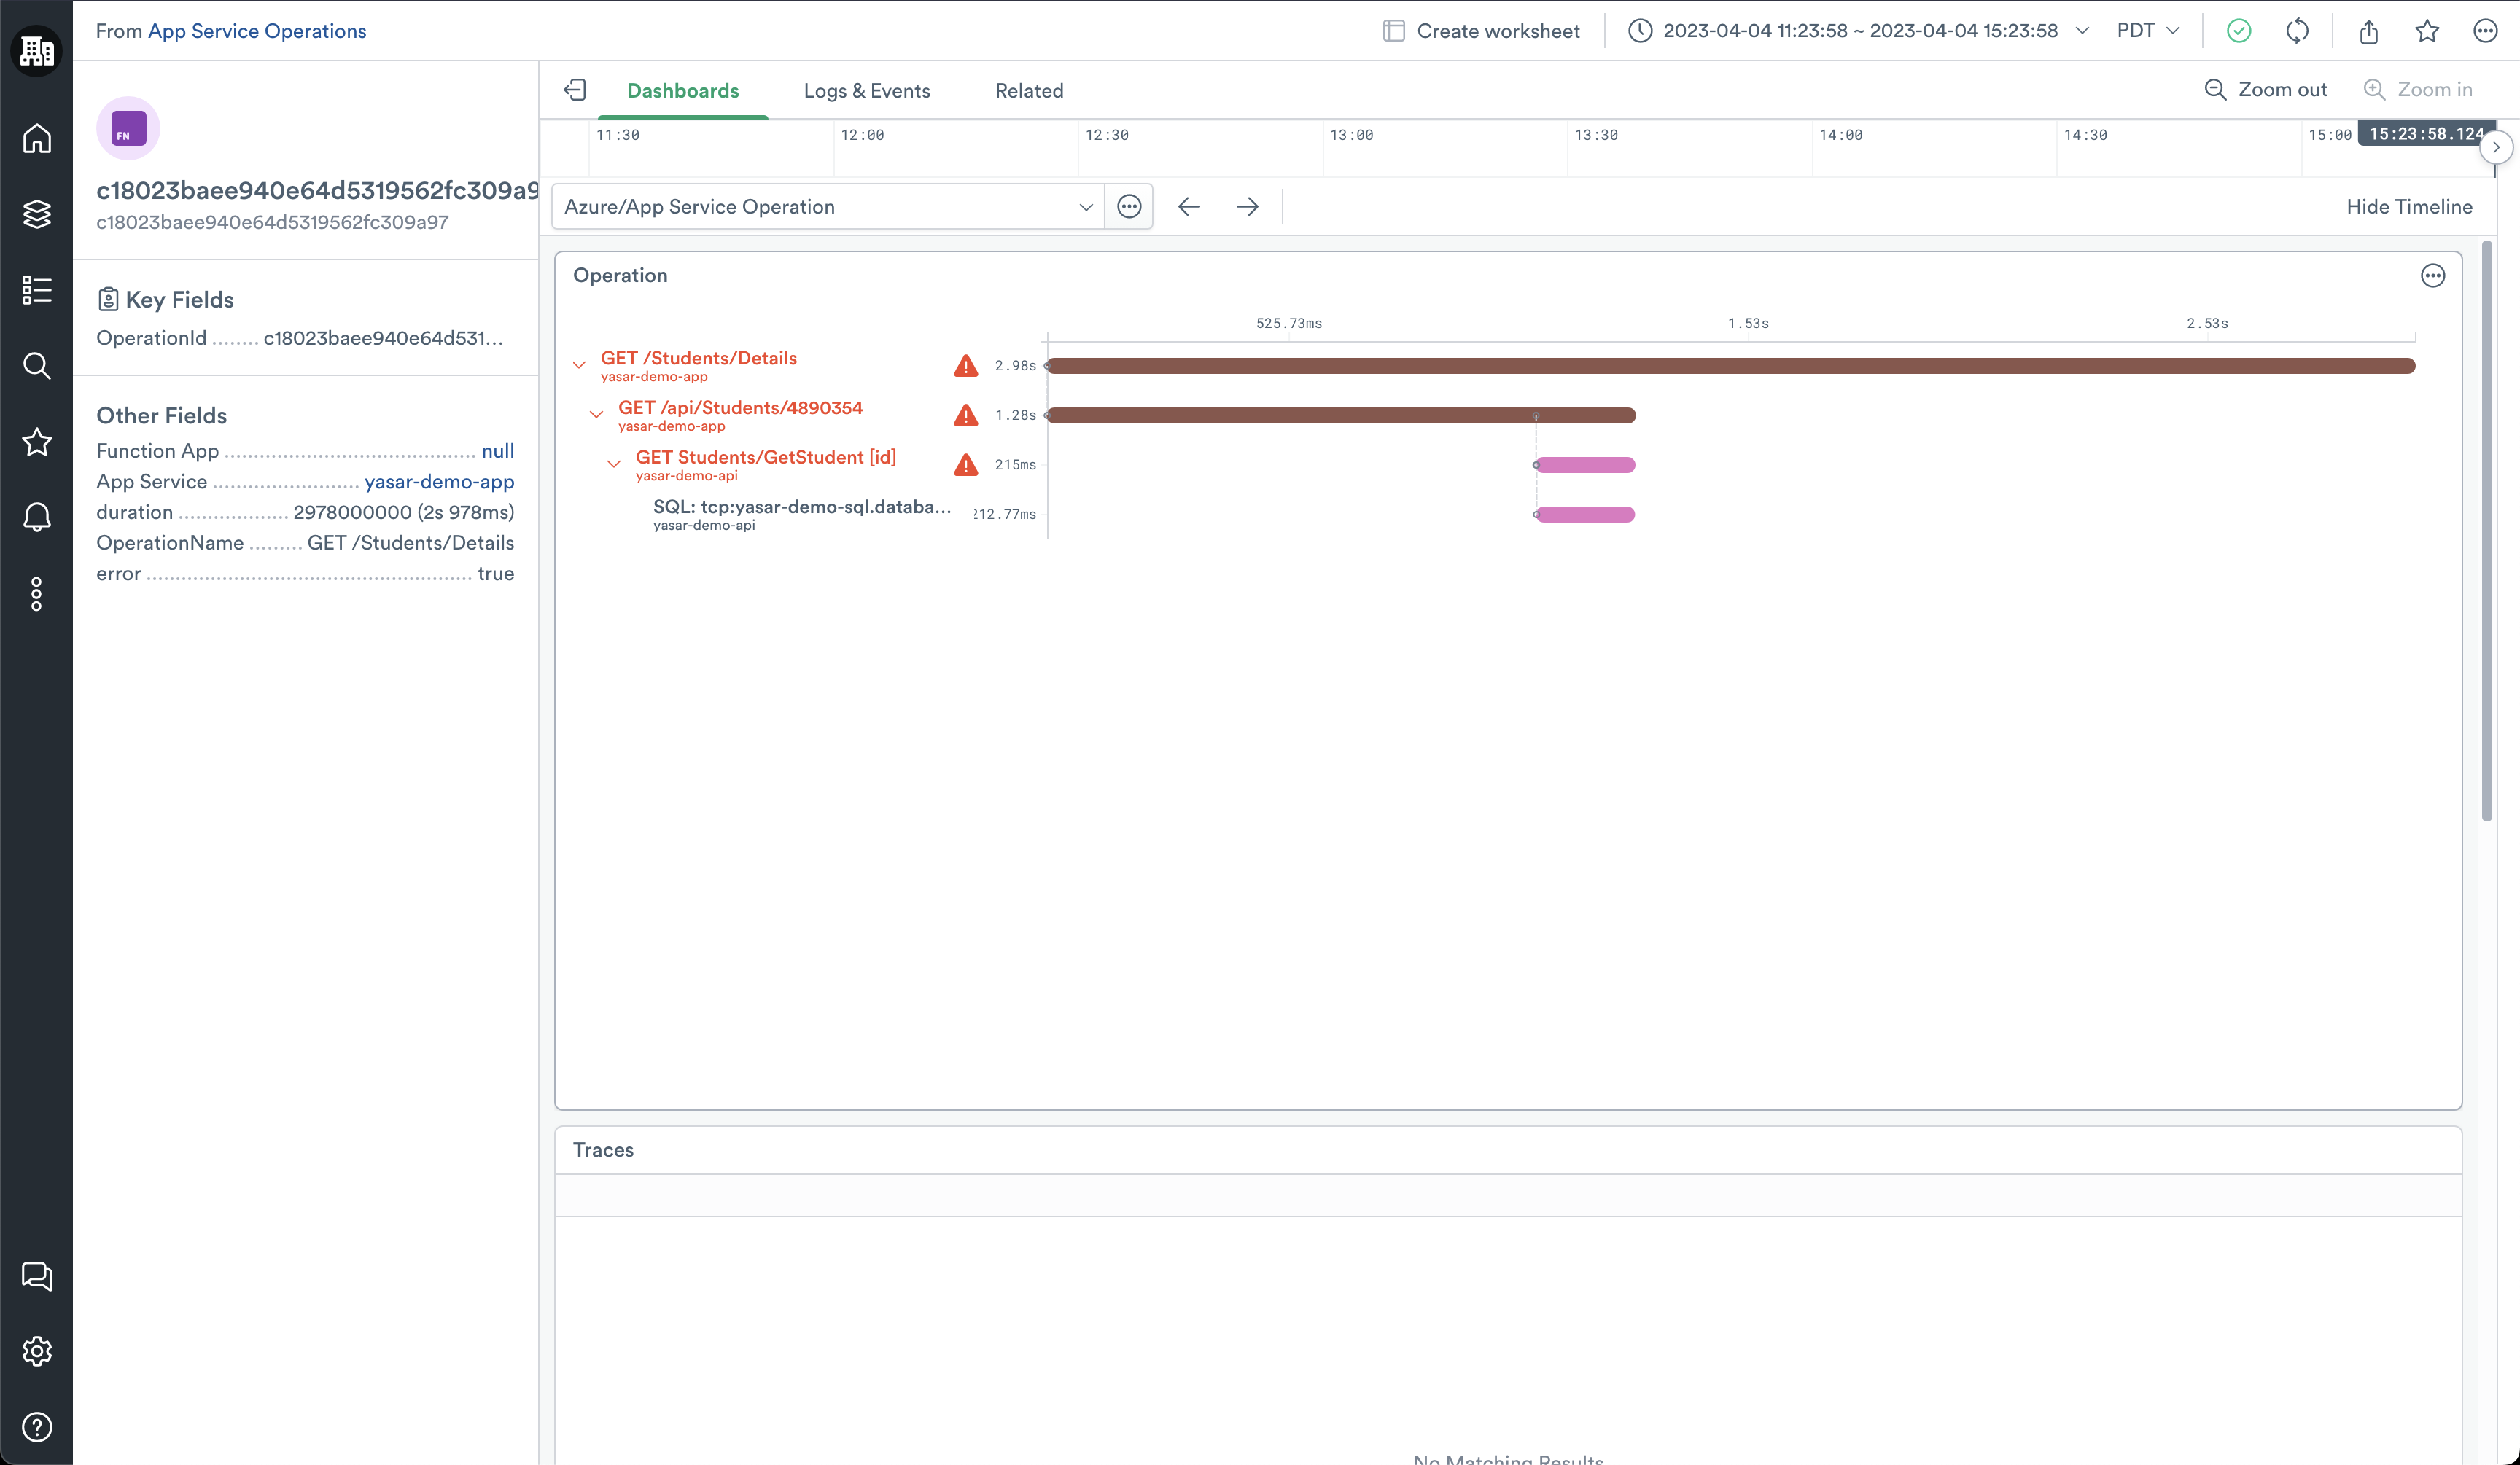Open the alerts bell icon
Image resolution: width=2520 pixels, height=1465 pixels.
[37, 517]
